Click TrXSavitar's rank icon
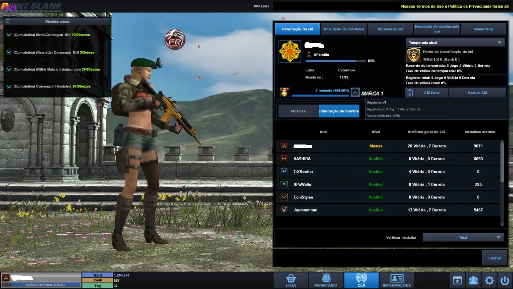 coord(284,172)
